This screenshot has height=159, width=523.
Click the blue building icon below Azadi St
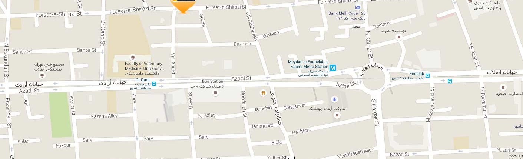(x=334, y=99)
